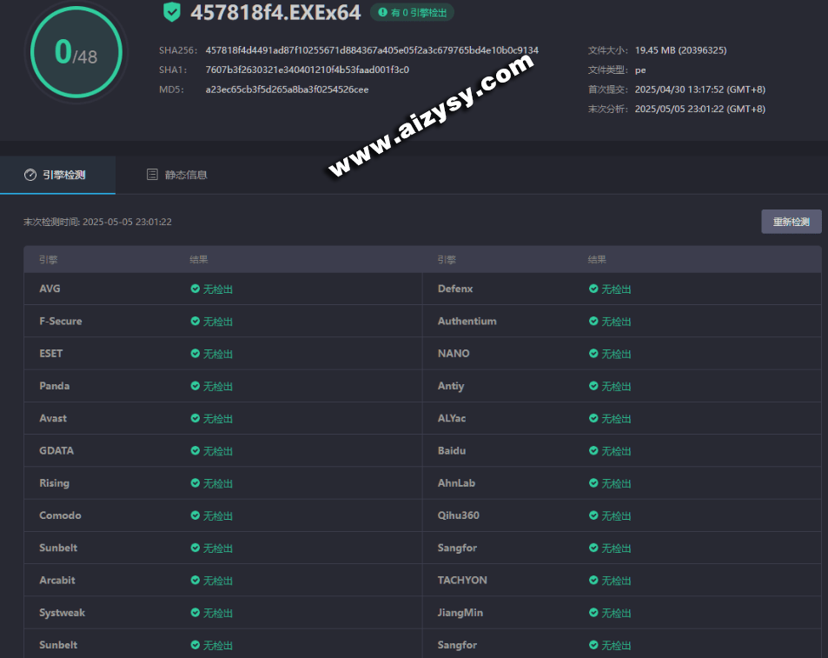Click the info icon in 有 0 引擎检出 badge
Screen dimensions: 828x658
point(382,12)
